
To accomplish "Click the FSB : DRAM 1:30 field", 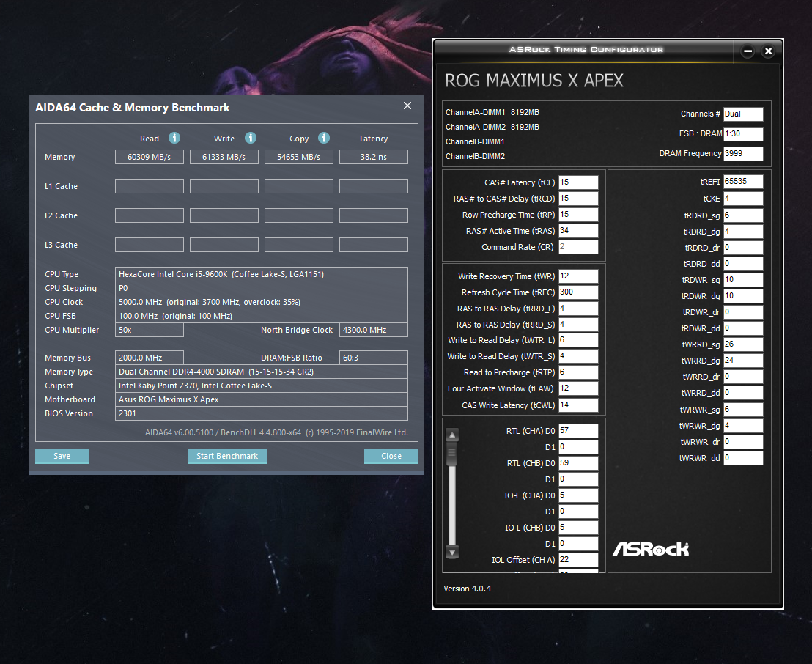I will point(743,133).
